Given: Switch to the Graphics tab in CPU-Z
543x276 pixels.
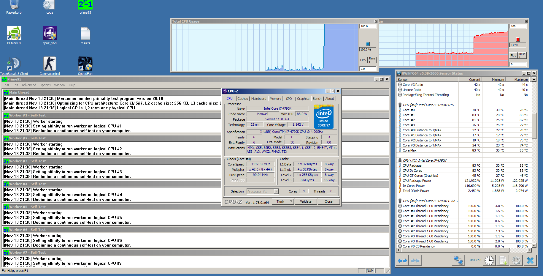Looking at the screenshot, I should tap(303, 99).
